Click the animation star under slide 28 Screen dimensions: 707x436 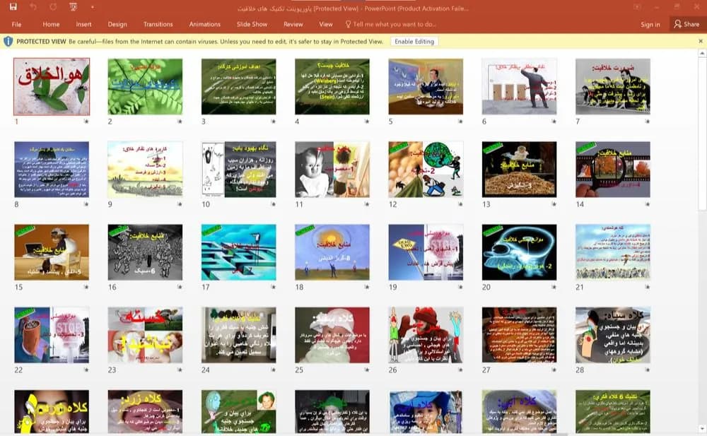click(647, 370)
